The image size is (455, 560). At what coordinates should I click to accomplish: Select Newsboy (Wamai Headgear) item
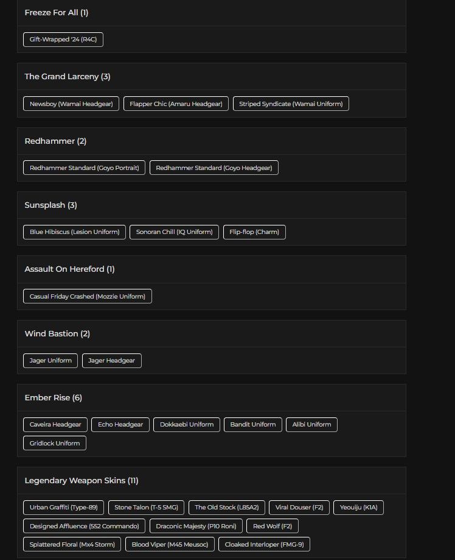[71, 104]
